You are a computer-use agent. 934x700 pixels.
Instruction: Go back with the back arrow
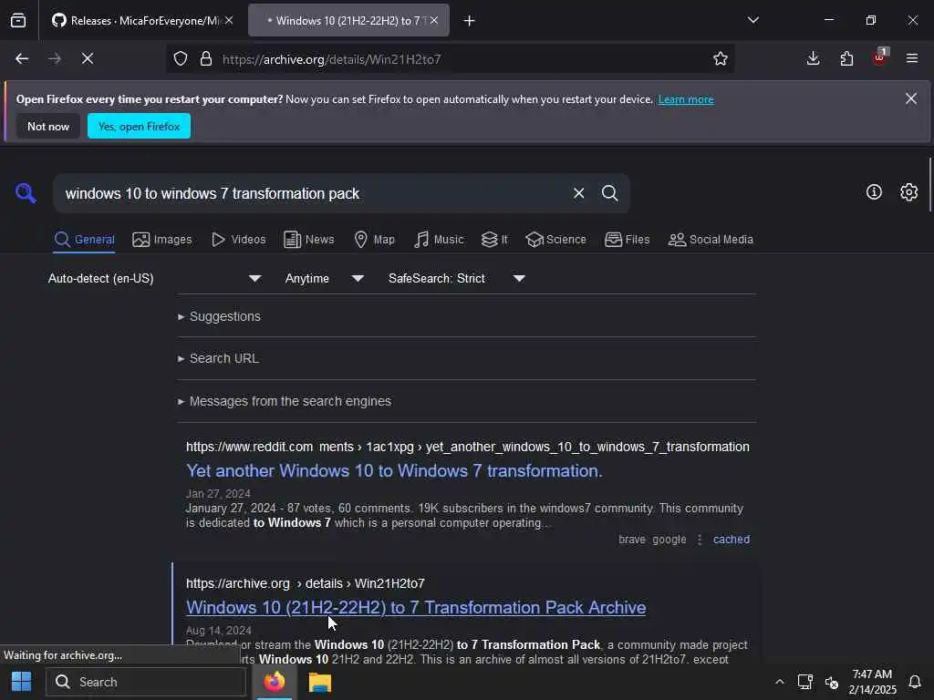[x=22, y=58]
